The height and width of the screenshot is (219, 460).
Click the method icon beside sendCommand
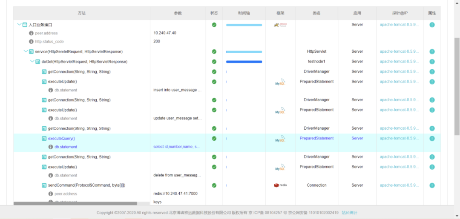coord(44,185)
